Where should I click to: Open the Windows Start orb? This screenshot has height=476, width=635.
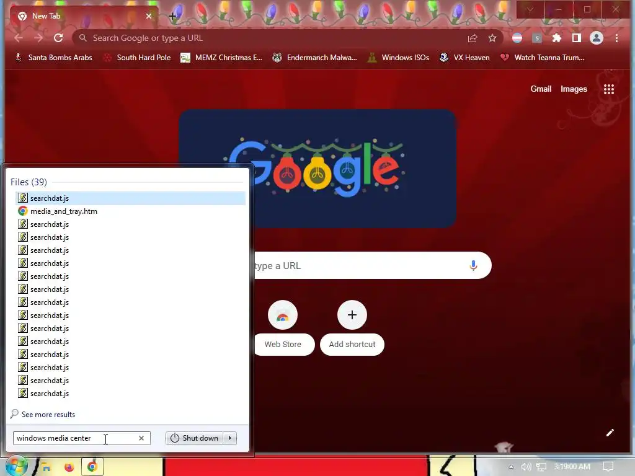point(16,466)
